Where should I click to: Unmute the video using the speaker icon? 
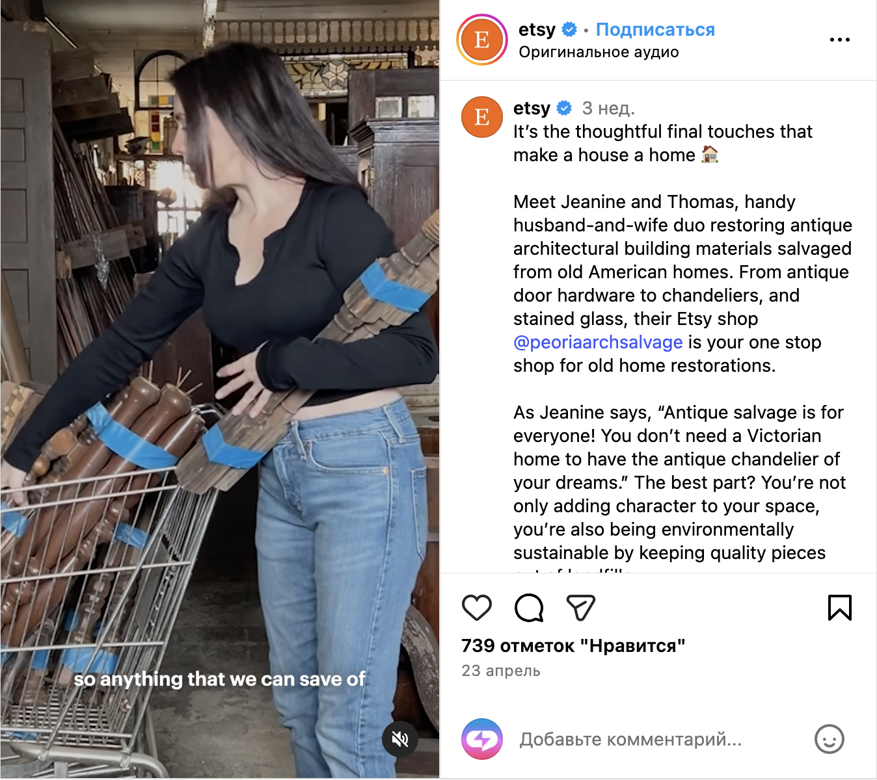[399, 739]
